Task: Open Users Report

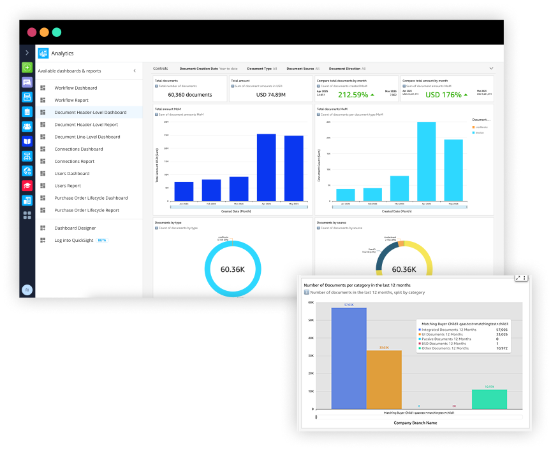Action: pyautogui.click(x=68, y=186)
